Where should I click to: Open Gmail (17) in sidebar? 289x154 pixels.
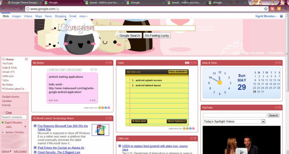(x=8, y=72)
